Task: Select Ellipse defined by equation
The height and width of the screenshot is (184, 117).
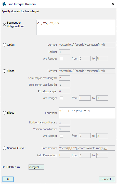Action: click(4, 113)
